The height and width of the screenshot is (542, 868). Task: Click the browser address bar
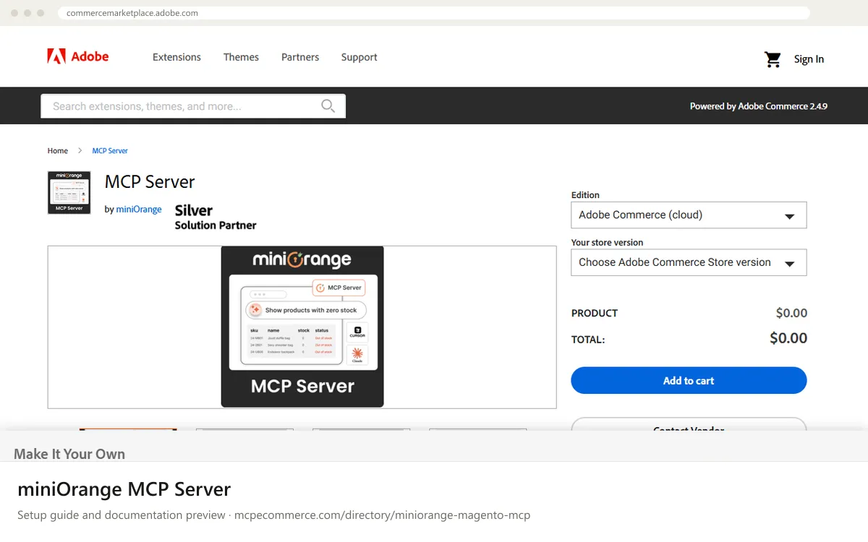[x=434, y=13]
